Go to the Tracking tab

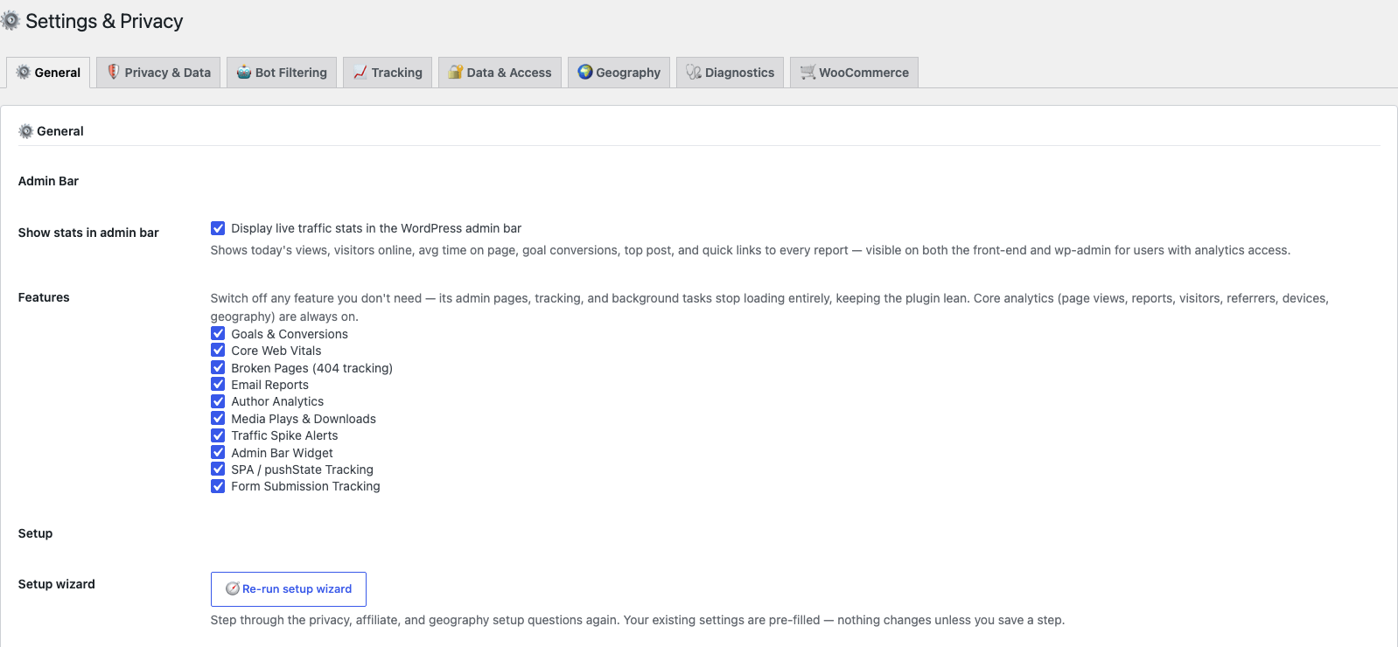(388, 73)
